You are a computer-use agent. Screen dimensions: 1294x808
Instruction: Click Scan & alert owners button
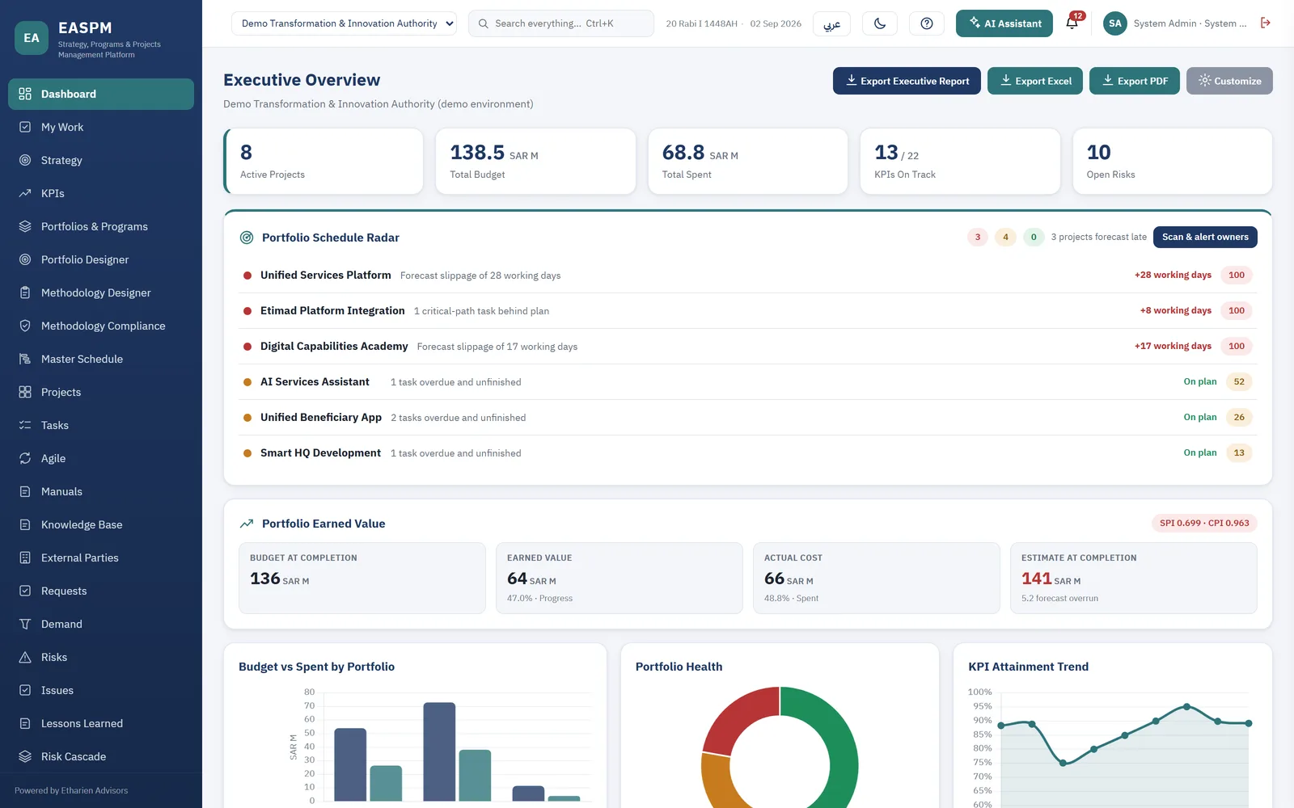pos(1205,237)
